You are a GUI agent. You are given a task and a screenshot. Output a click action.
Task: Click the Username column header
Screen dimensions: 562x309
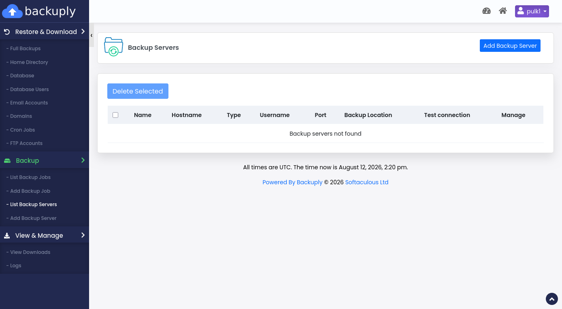coord(275,115)
